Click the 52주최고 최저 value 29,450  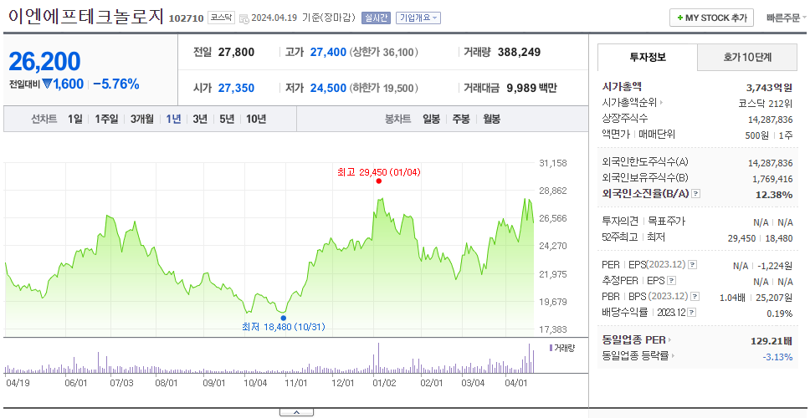click(x=741, y=238)
